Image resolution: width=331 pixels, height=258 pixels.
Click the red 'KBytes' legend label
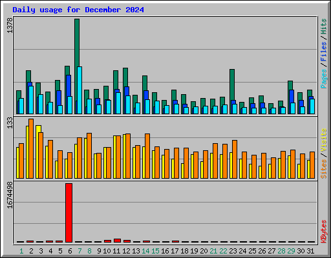[323, 232]
